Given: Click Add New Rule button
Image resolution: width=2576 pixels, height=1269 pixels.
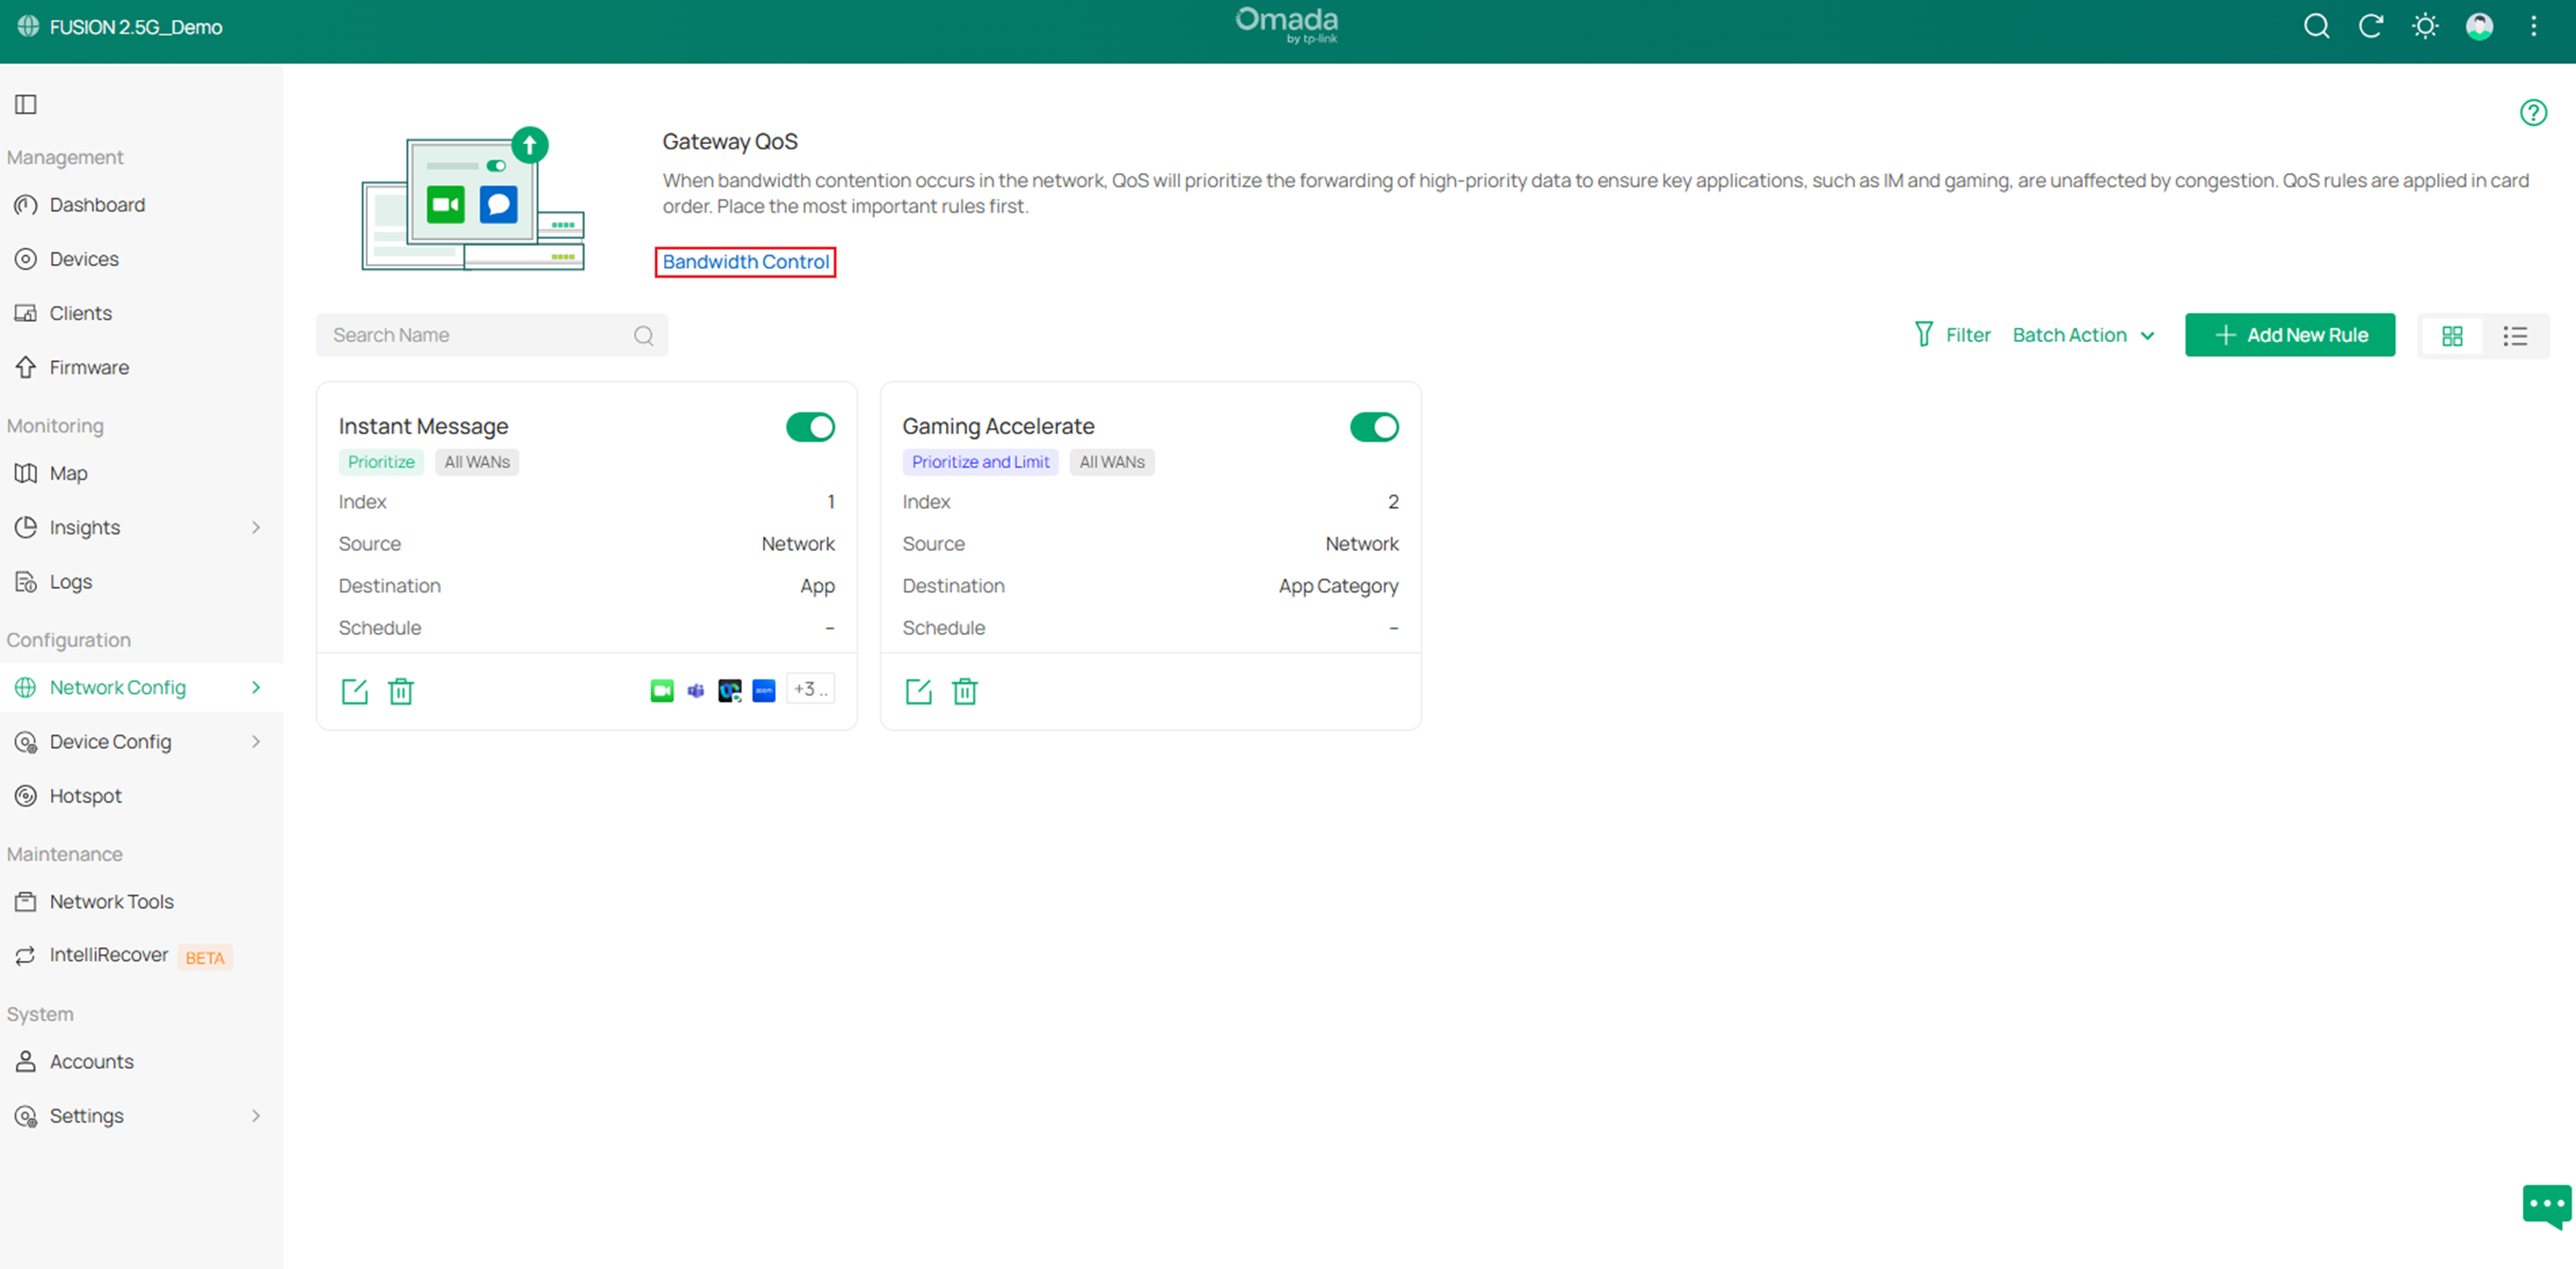Looking at the screenshot, I should 2290,335.
